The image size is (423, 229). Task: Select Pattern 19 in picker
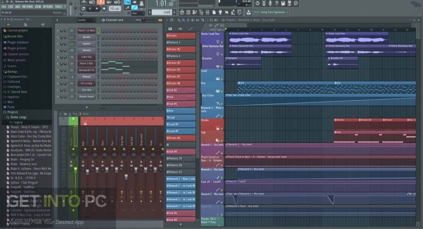point(181,159)
